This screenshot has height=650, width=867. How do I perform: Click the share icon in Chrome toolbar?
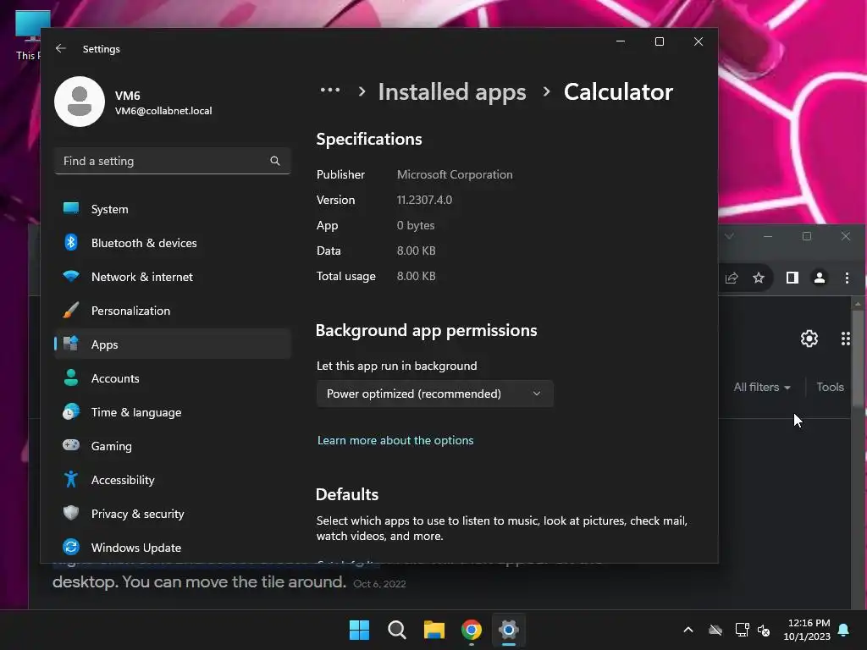pyautogui.click(x=732, y=278)
